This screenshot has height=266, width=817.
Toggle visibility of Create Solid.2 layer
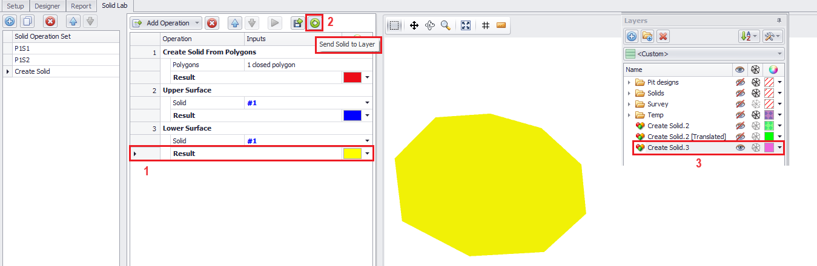739,126
